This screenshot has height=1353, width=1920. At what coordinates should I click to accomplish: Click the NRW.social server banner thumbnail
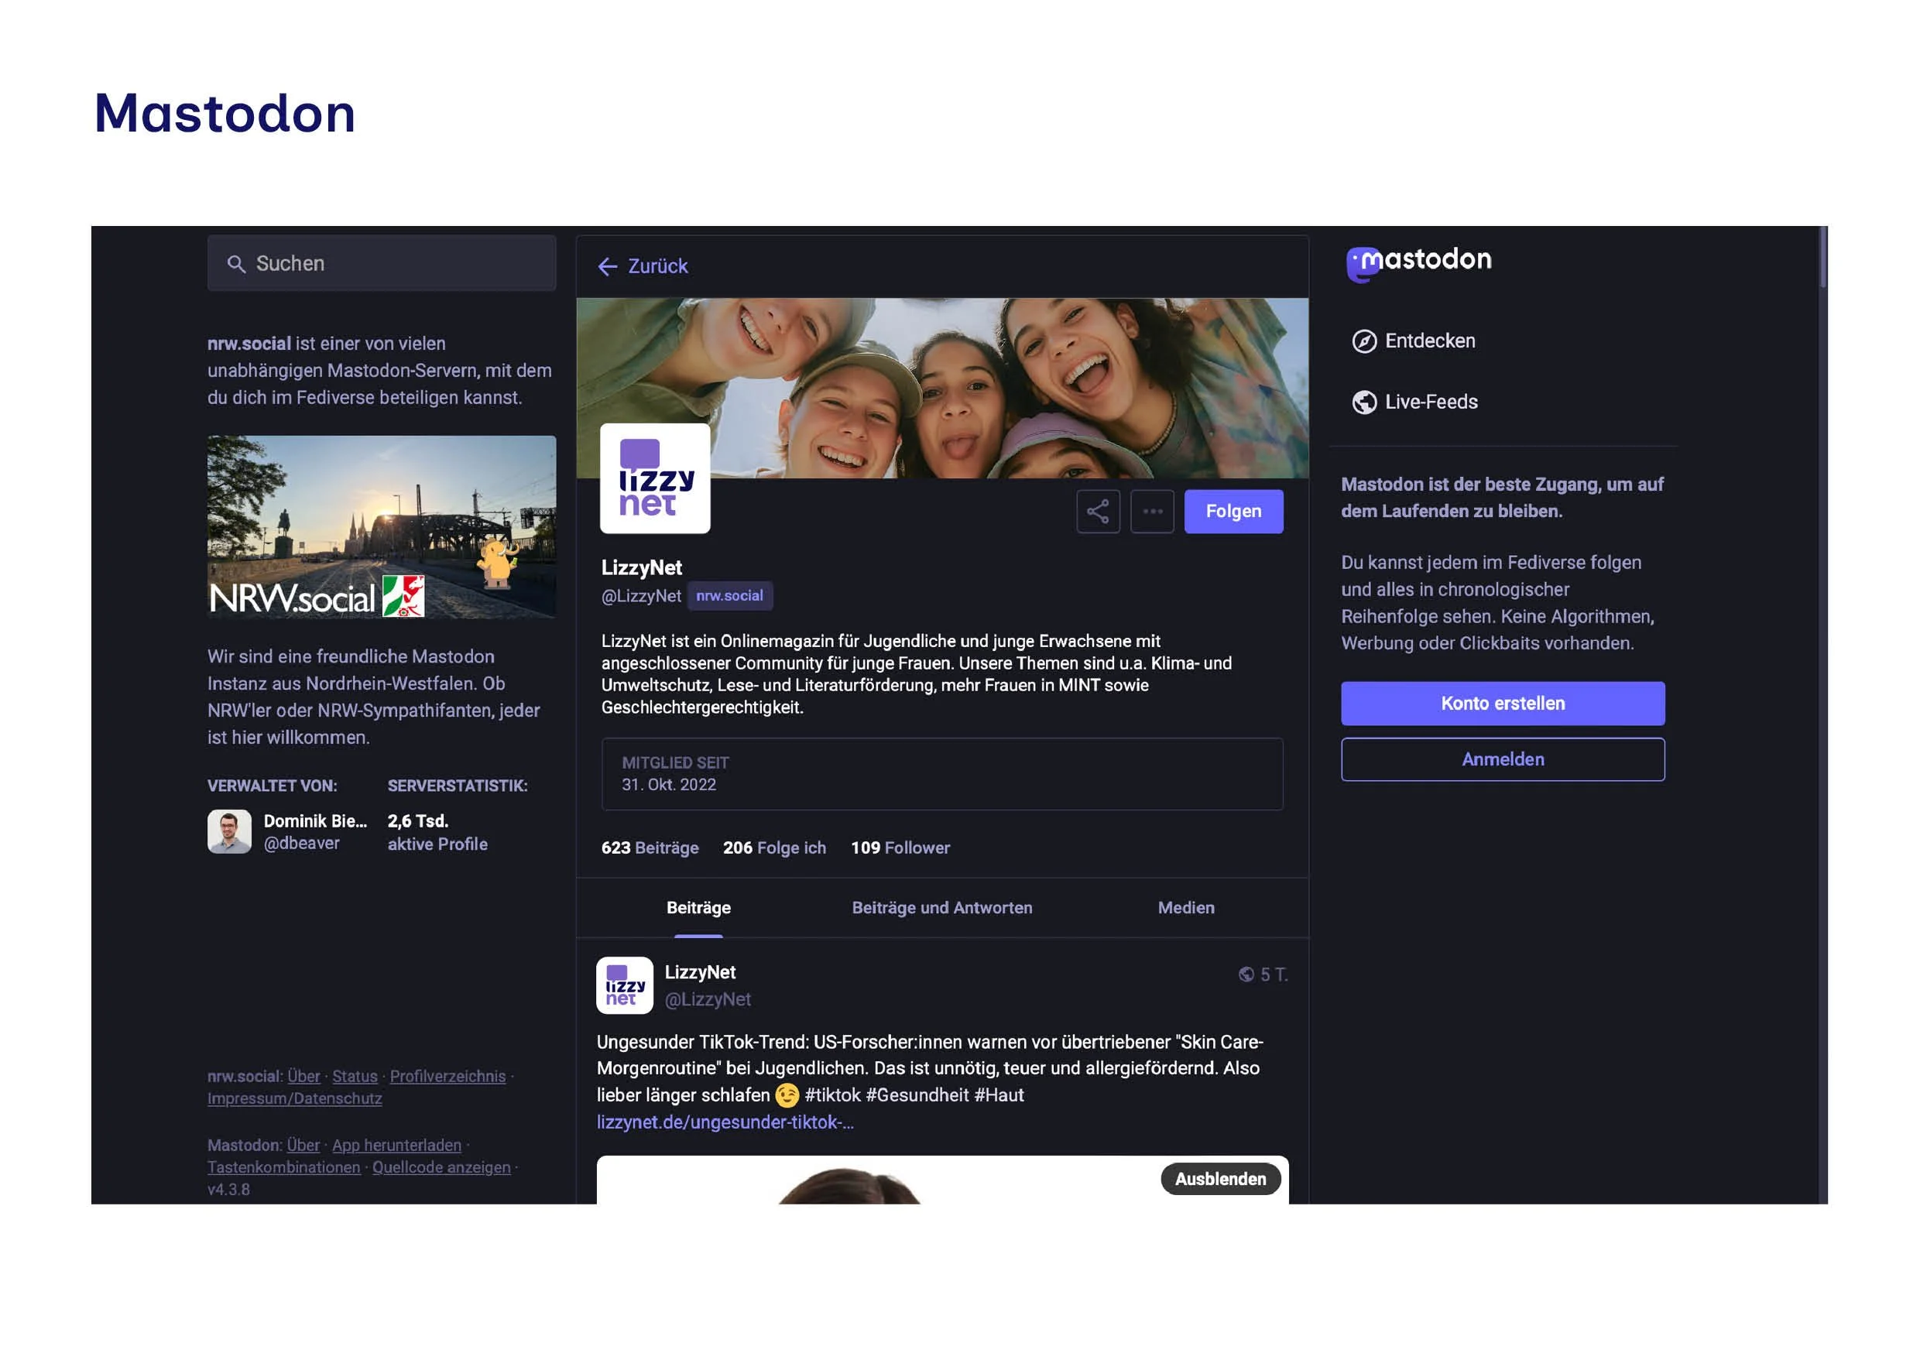click(382, 526)
